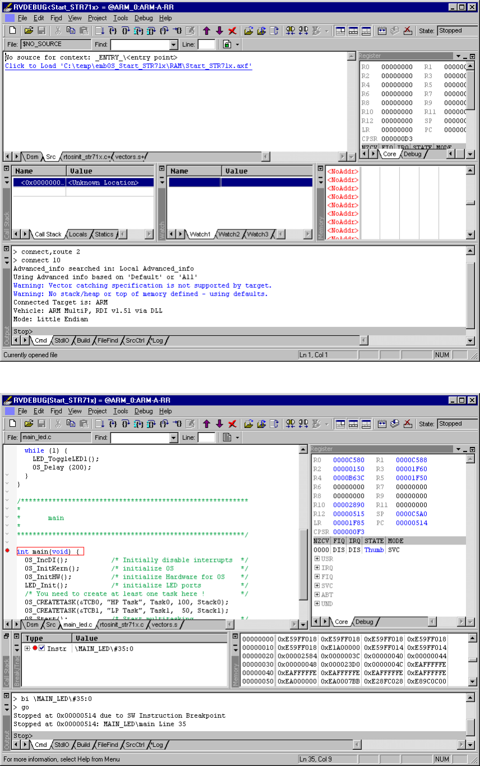Select the Locals tab in upper window
The height and width of the screenshot is (766, 480).
pyautogui.click(x=78, y=234)
